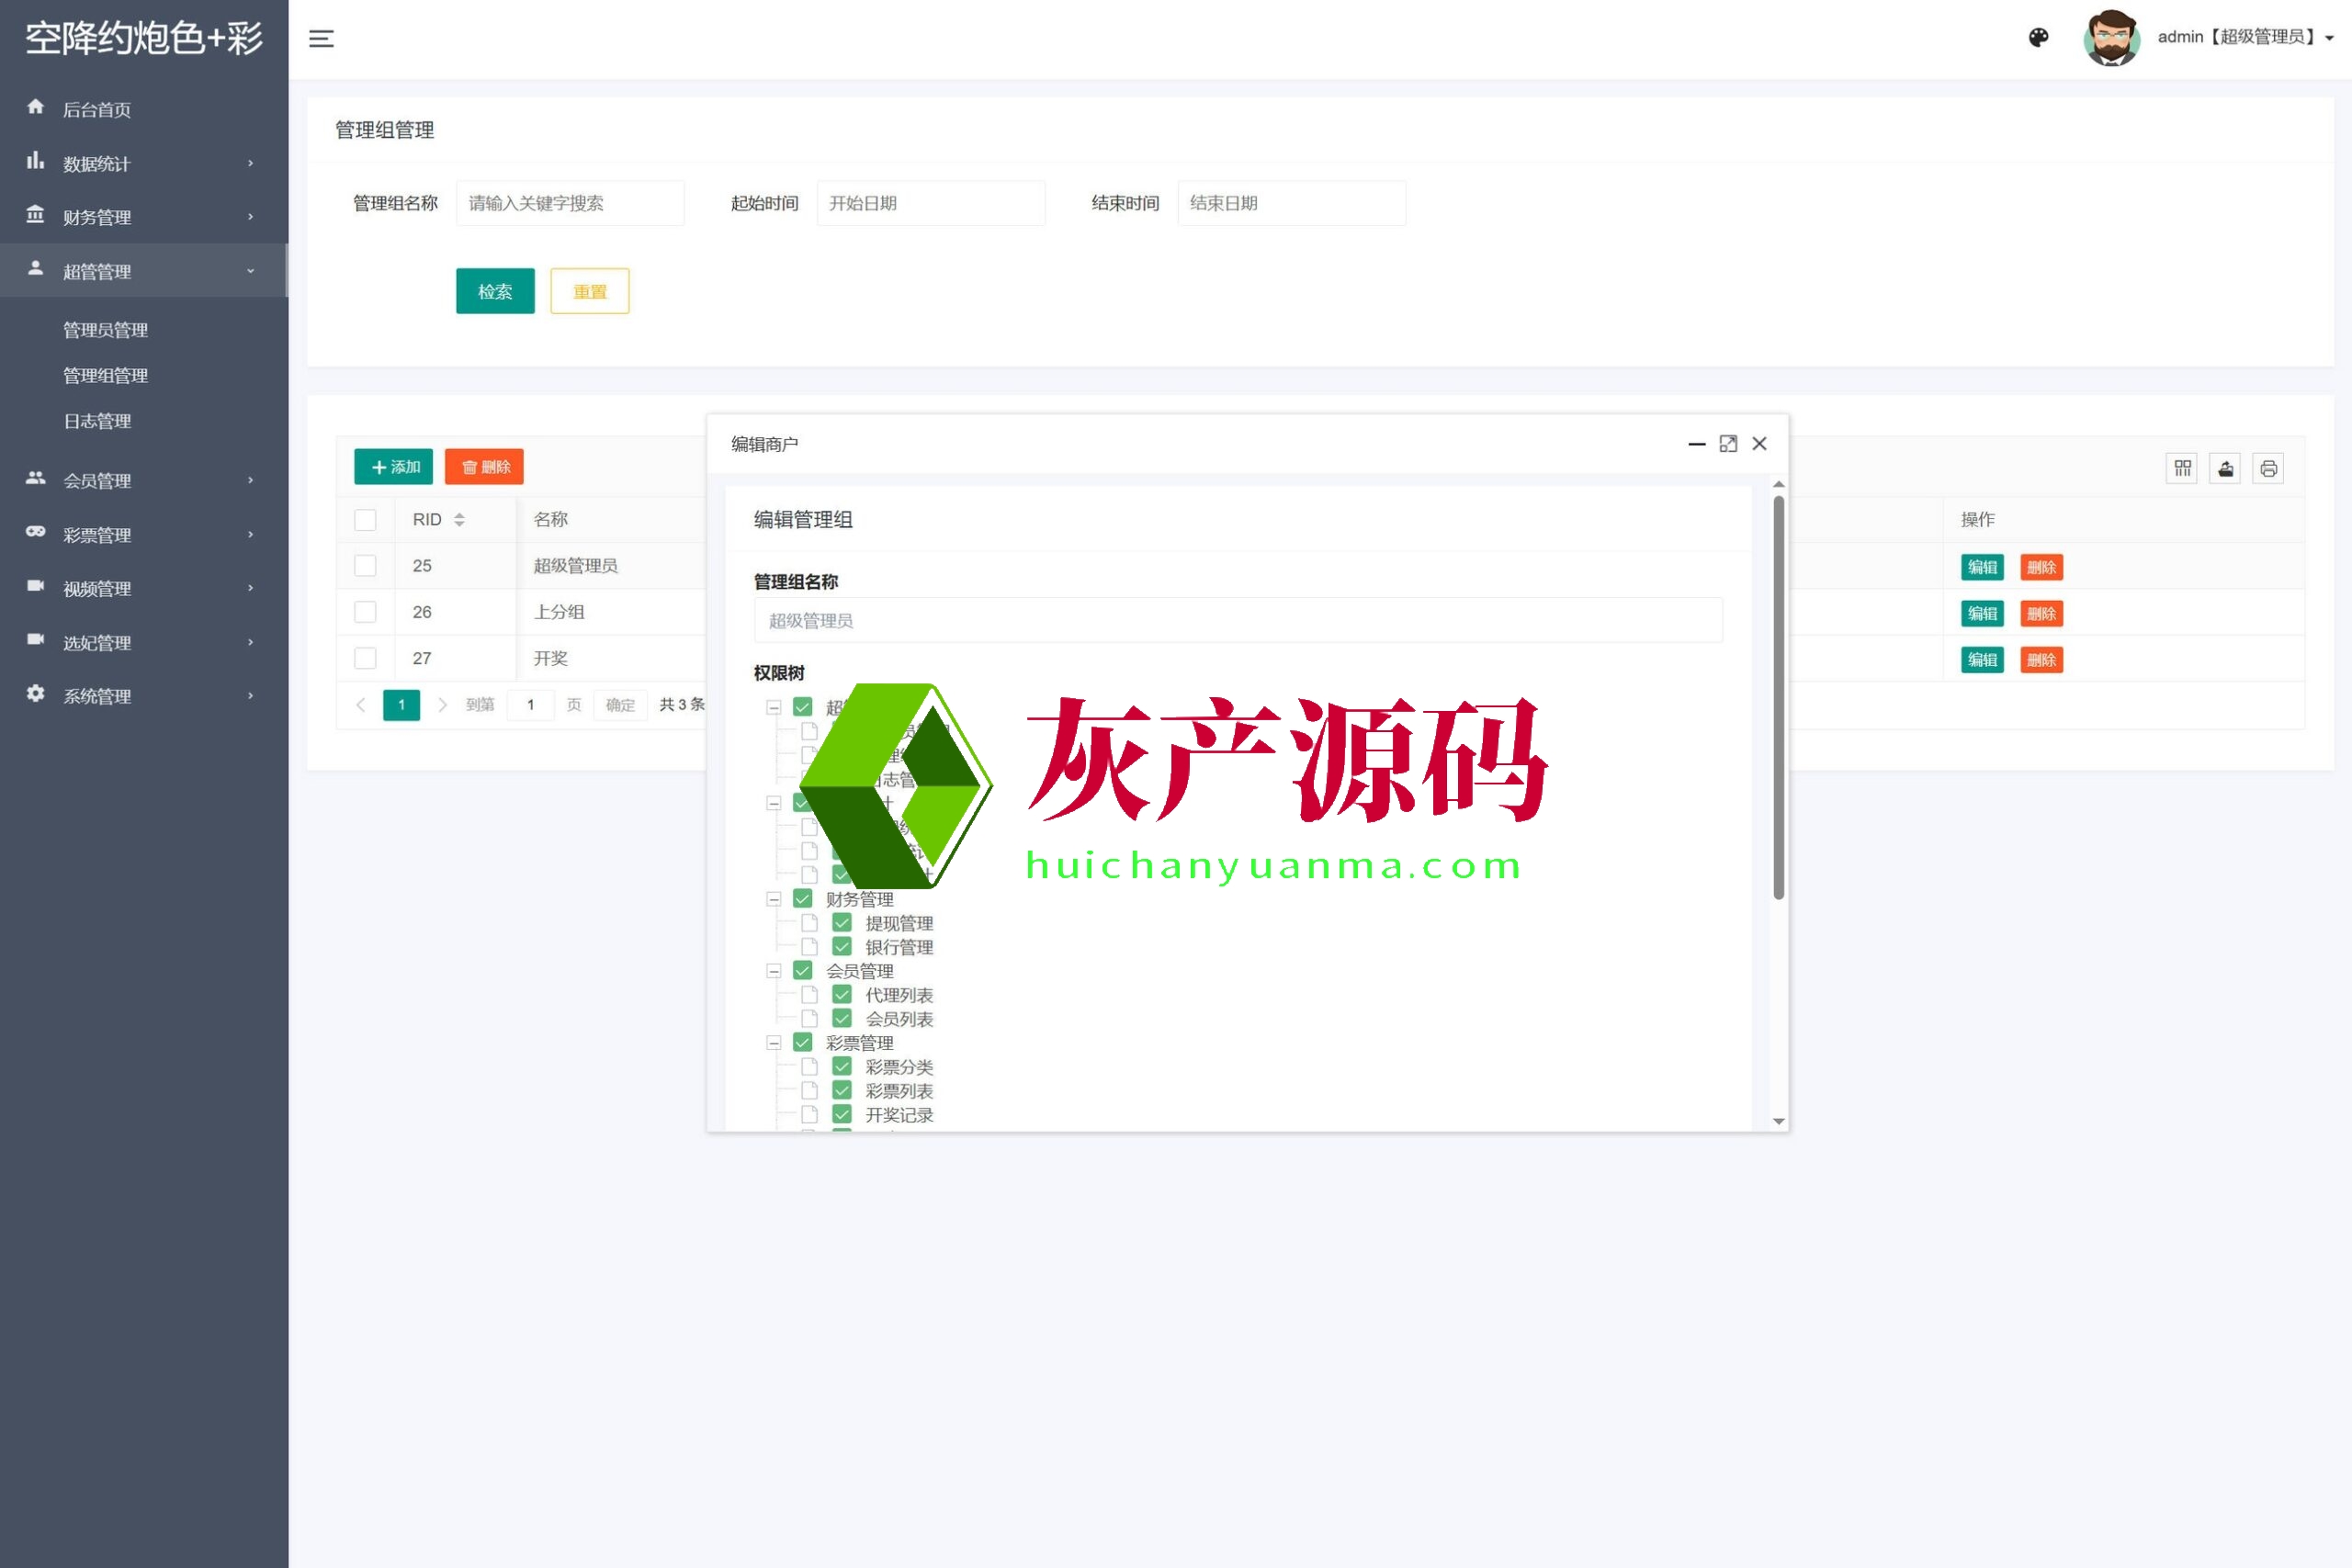Screen dimensions: 2352x1568
Task: Click the home icon beside 后台首页
Action: point(36,107)
